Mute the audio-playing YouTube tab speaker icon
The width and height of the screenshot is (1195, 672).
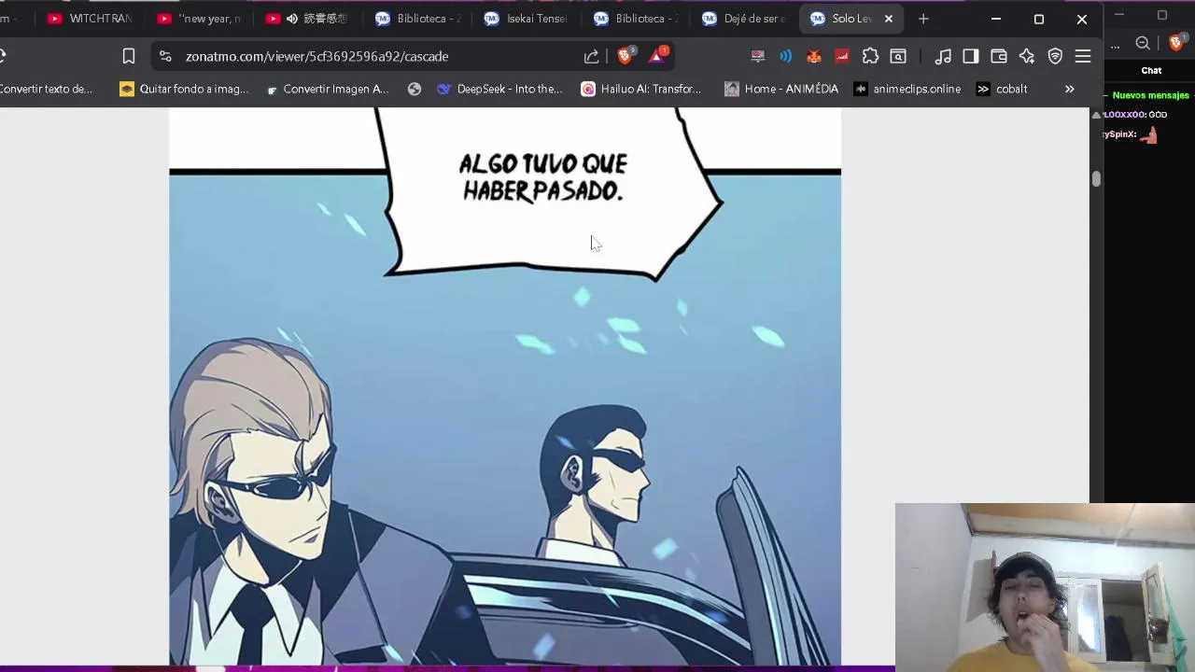[x=292, y=19]
